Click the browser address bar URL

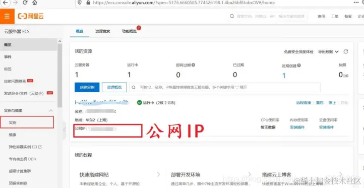click(x=184, y=3)
